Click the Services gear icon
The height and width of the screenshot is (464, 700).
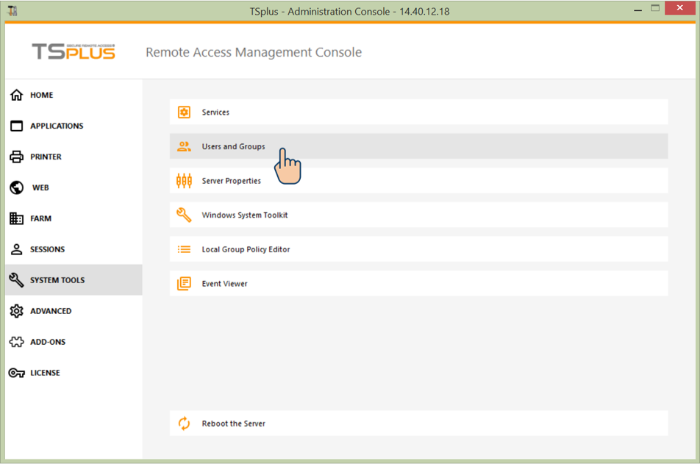[x=184, y=112]
